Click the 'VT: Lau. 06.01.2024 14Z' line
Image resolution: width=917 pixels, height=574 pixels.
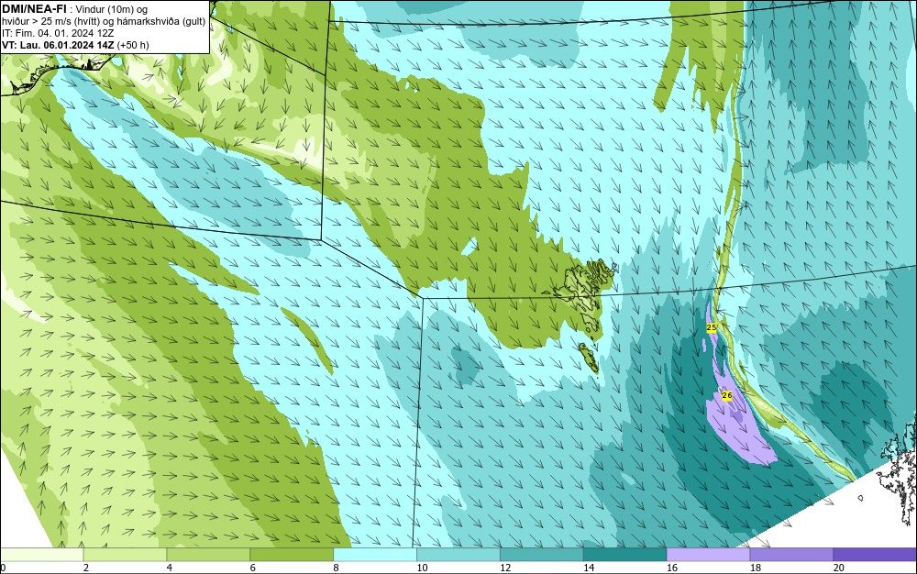point(58,45)
